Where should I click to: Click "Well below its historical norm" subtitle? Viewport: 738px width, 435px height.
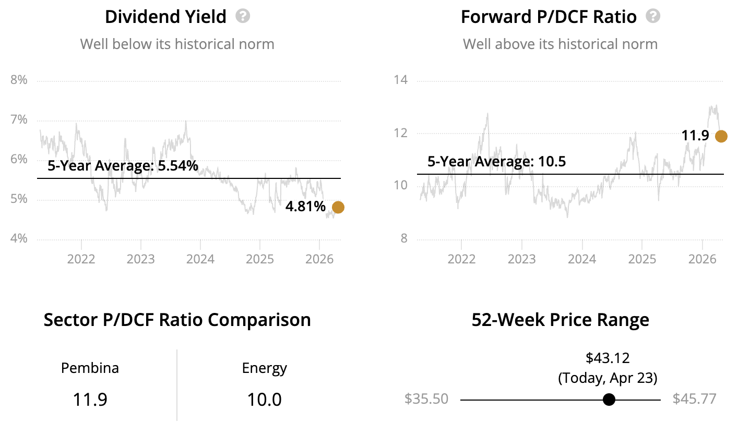click(177, 44)
